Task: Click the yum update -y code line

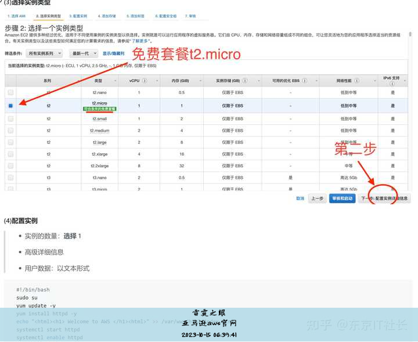Action: tap(36, 305)
